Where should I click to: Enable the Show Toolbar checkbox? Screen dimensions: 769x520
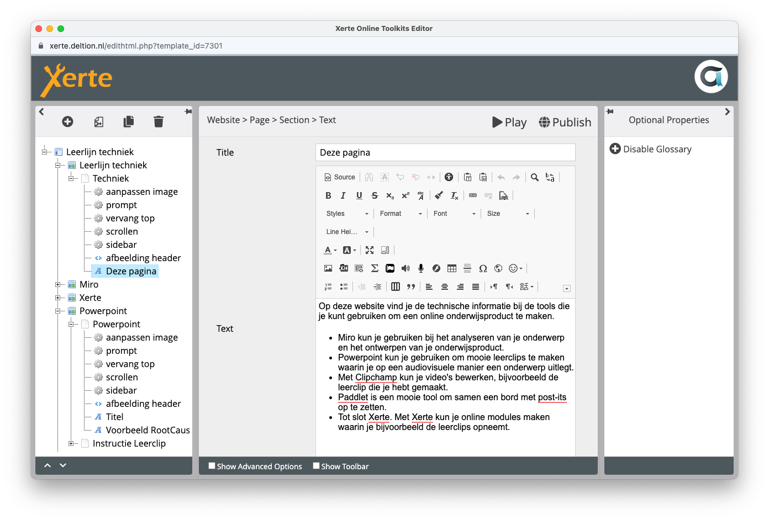point(316,466)
